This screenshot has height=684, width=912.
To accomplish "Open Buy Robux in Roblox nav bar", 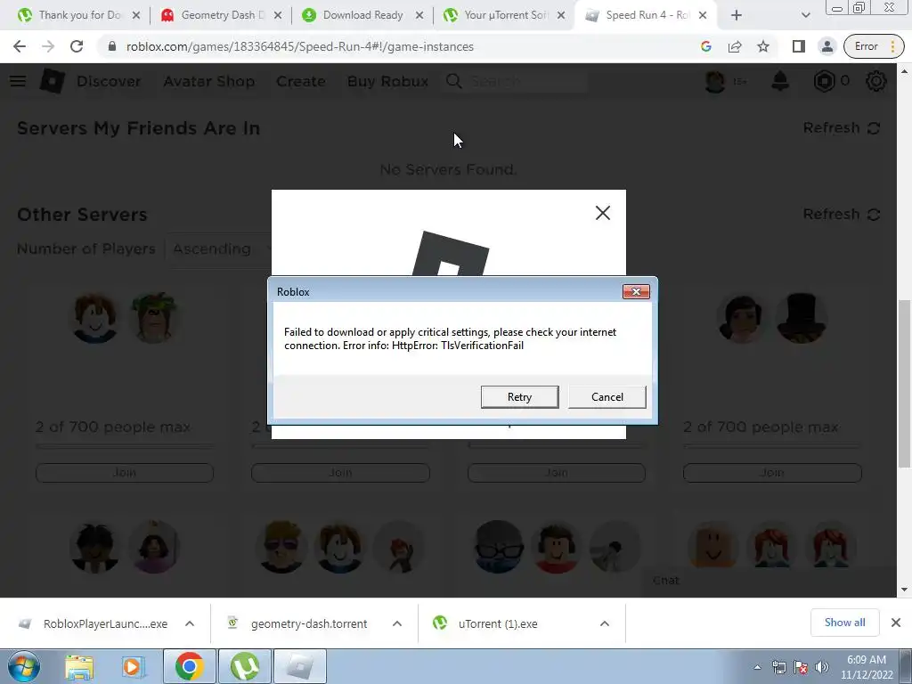I will 387,81.
